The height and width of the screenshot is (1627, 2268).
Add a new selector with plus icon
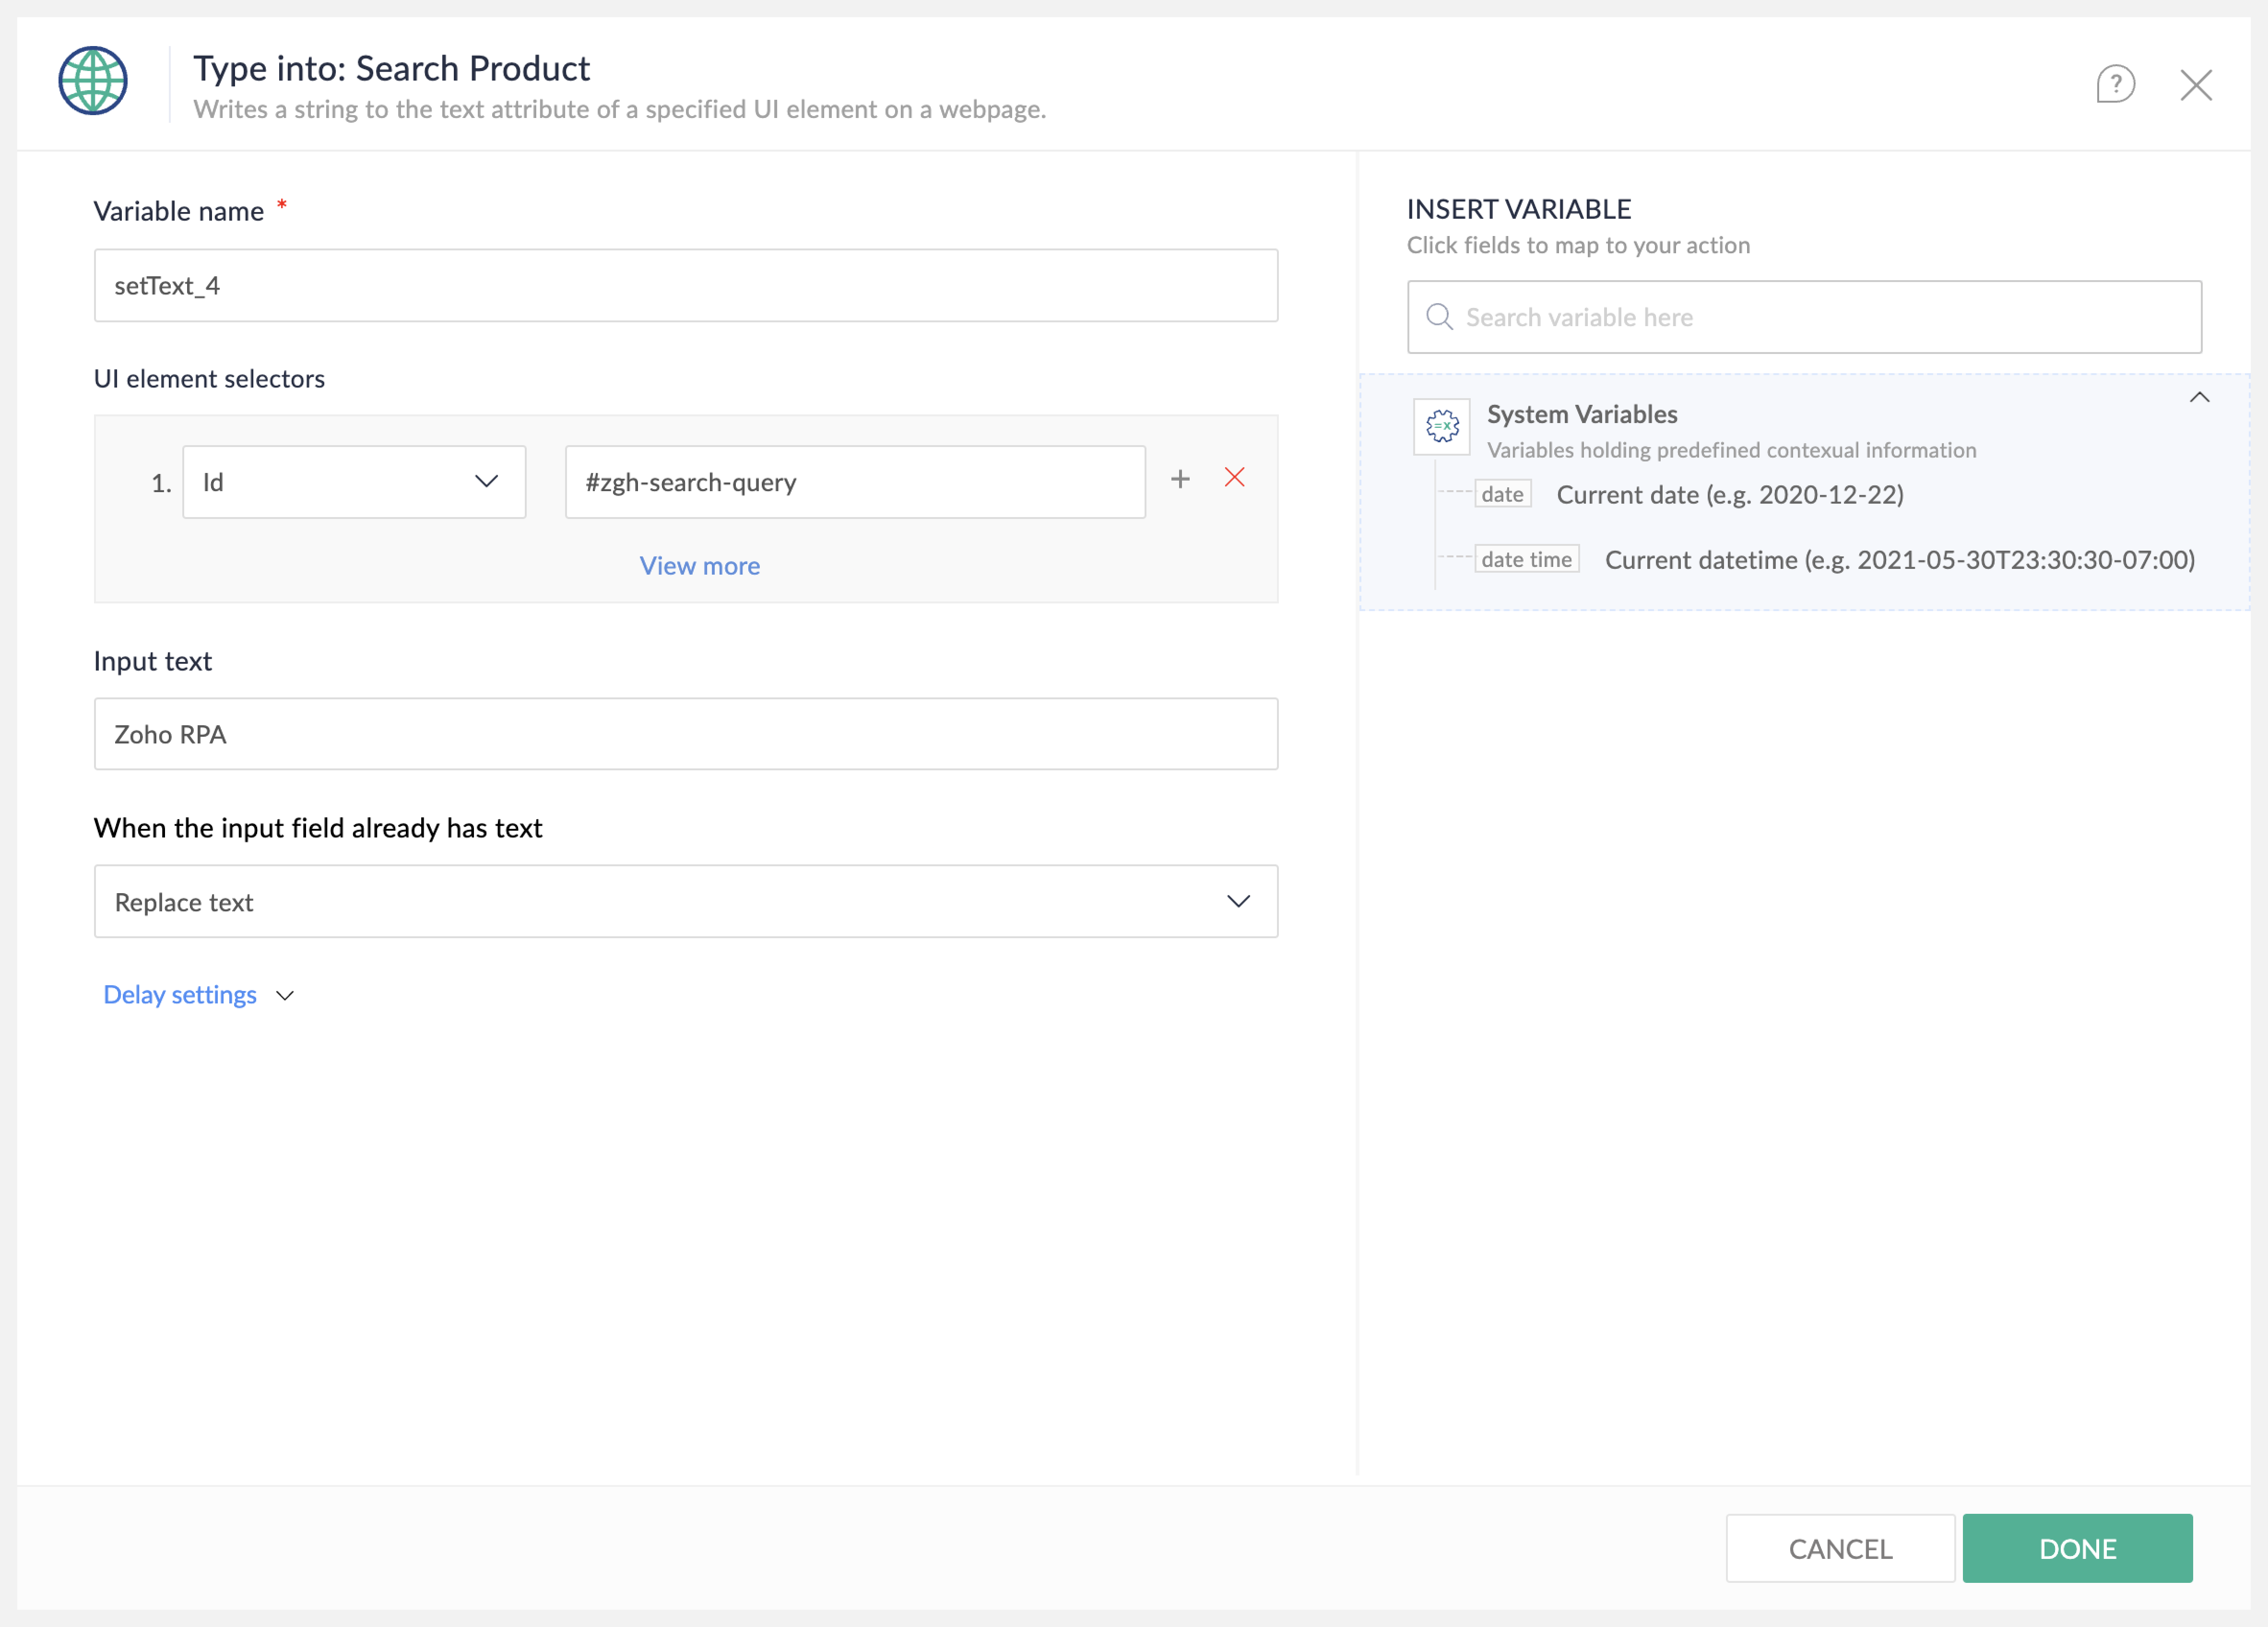(1180, 479)
